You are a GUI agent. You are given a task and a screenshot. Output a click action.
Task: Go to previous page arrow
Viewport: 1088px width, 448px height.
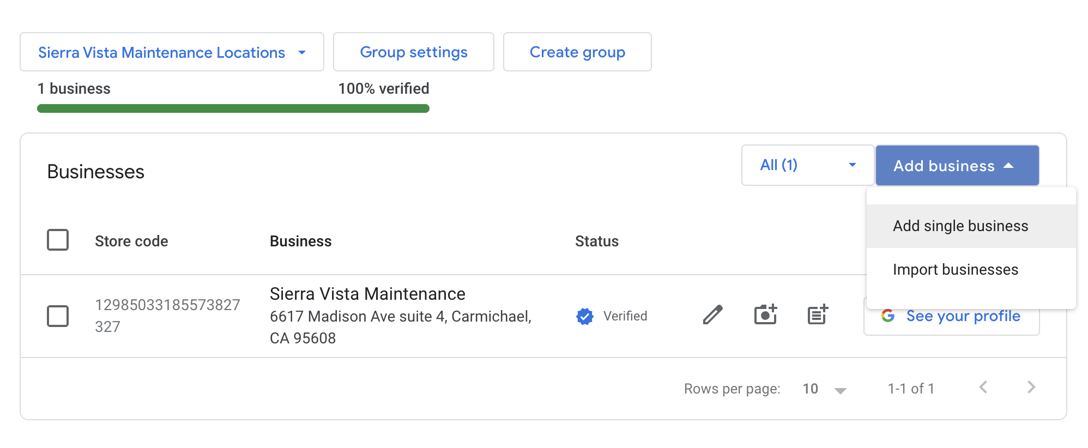(983, 388)
